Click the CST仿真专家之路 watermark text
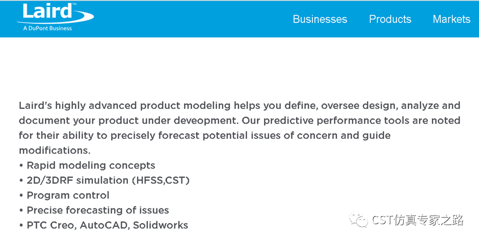Screen dimensions: 479x241 pos(417,220)
